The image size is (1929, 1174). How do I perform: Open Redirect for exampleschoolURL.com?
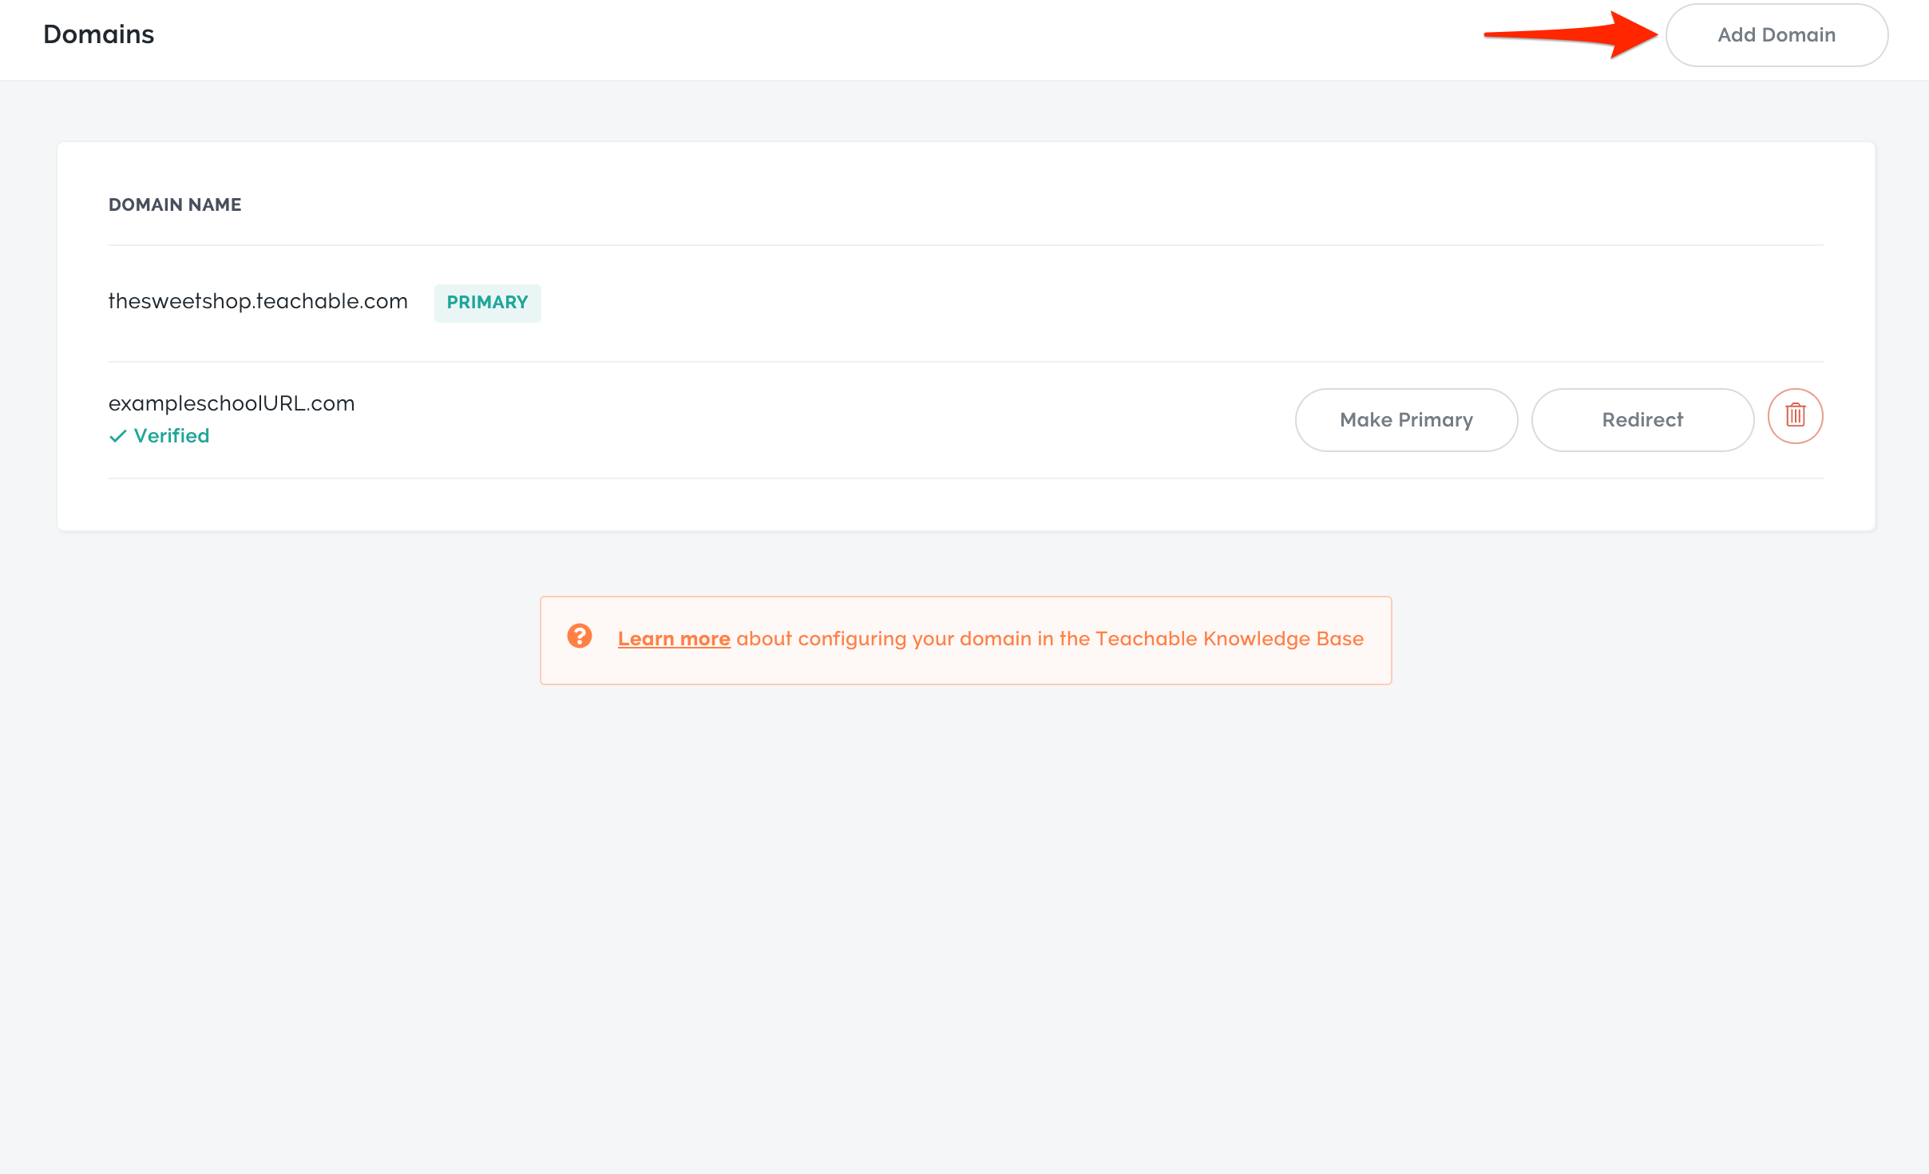click(1642, 420)
